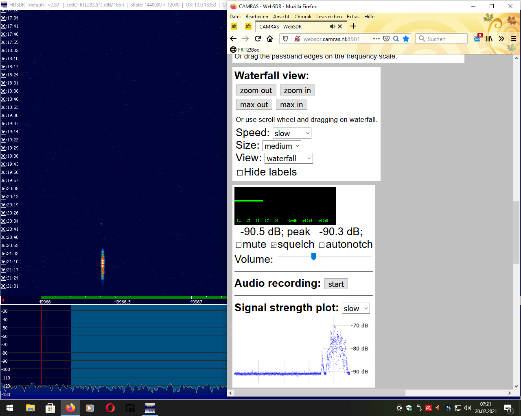The image size is (521, 416).
Task: Close the CAMRAS - WebSDR tab
Action: [340, 26]
